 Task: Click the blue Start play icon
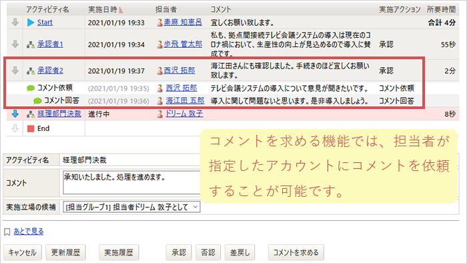click(x=31, y=22)
